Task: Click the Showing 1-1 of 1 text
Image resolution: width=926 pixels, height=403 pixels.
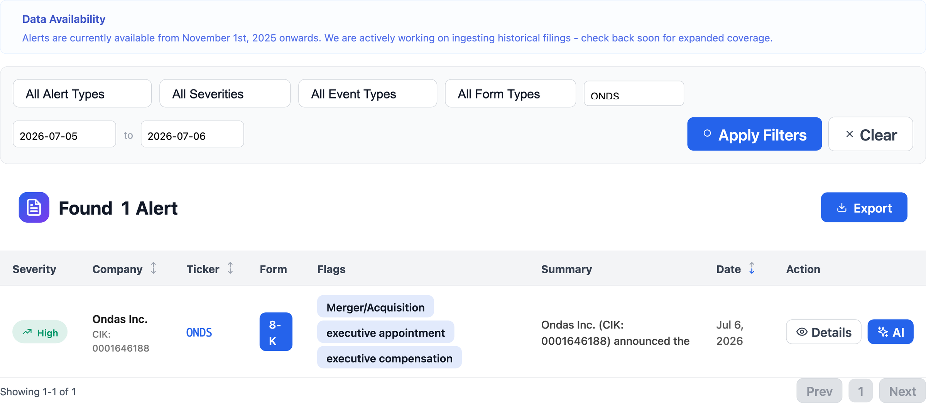Action: point(38,391)
